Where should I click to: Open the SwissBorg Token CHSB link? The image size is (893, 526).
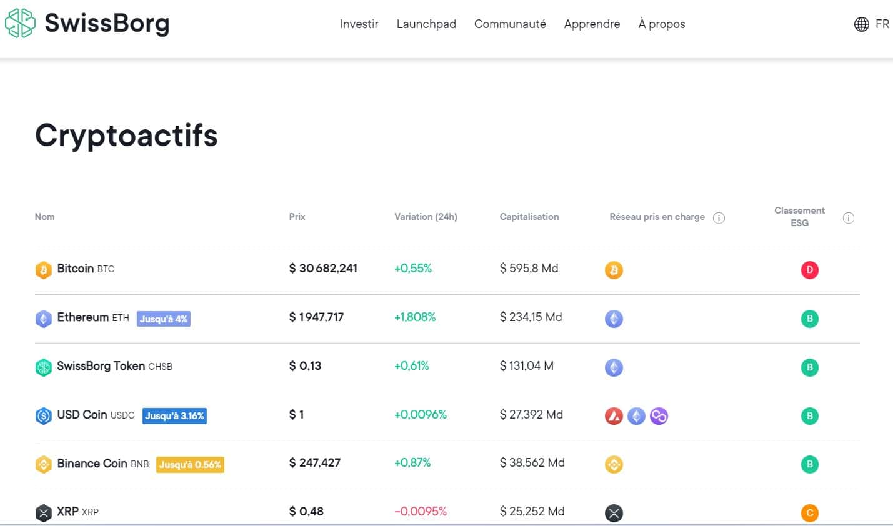pos(114,366)
